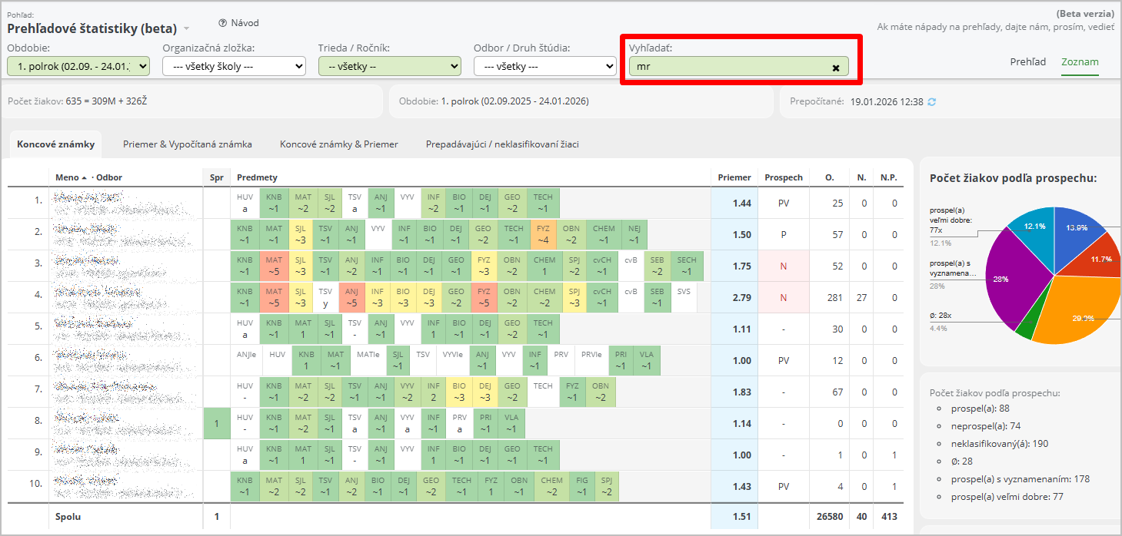Open Prepadávajúci / neklasifikovaní žiaci tab
This screenshot has width=1122, height=536.
coord(502,144)
